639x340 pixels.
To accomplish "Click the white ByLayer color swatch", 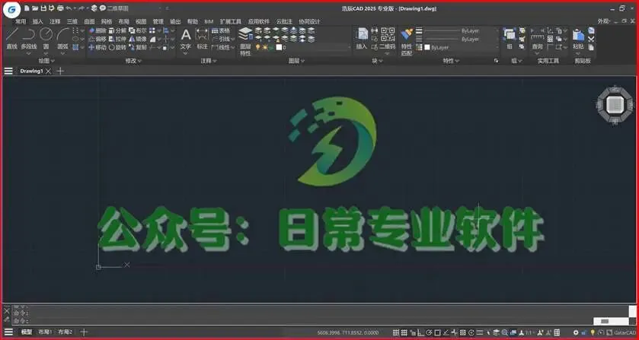I will coord(427,48).
